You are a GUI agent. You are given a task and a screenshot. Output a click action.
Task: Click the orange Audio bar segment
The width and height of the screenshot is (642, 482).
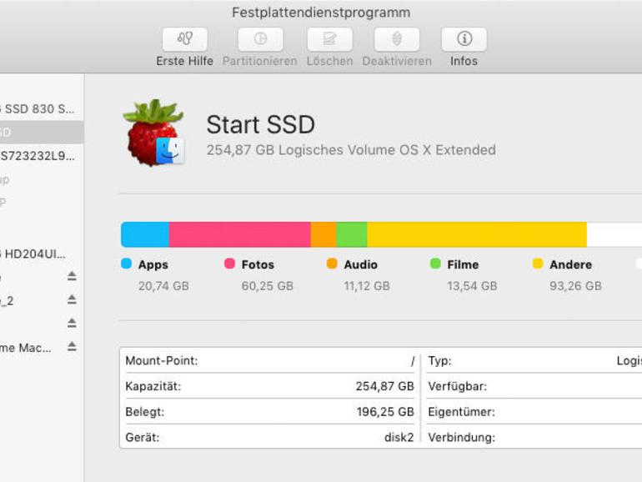[x=324, y=234]
